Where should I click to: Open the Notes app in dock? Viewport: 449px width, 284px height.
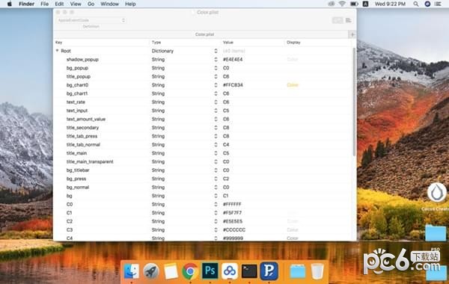[171, 271]
